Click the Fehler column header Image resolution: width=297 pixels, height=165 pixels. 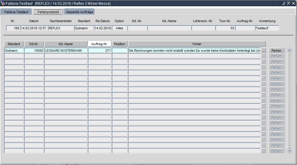(x=197, y=44)
